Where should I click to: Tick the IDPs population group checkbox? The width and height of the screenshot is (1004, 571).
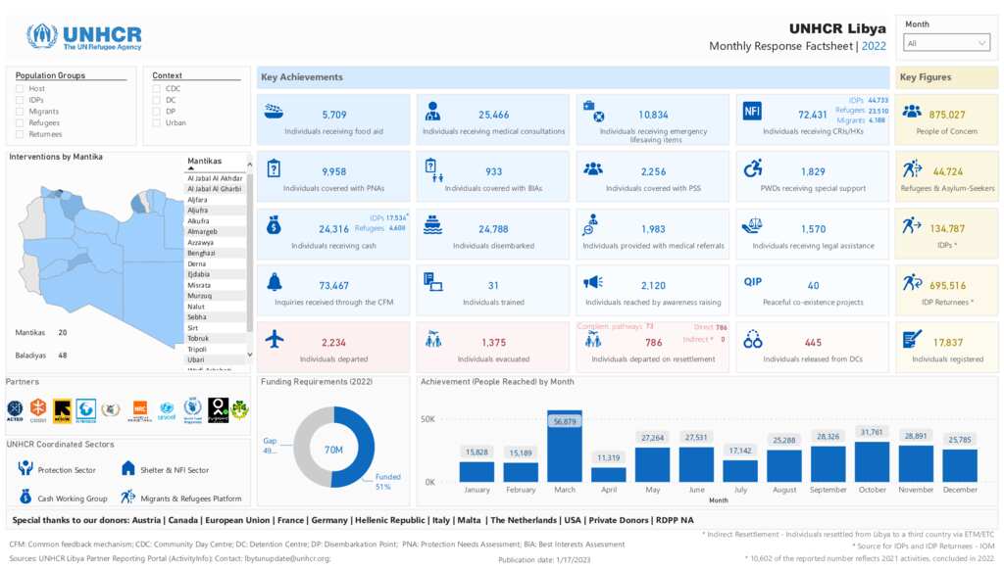point(20,100)
